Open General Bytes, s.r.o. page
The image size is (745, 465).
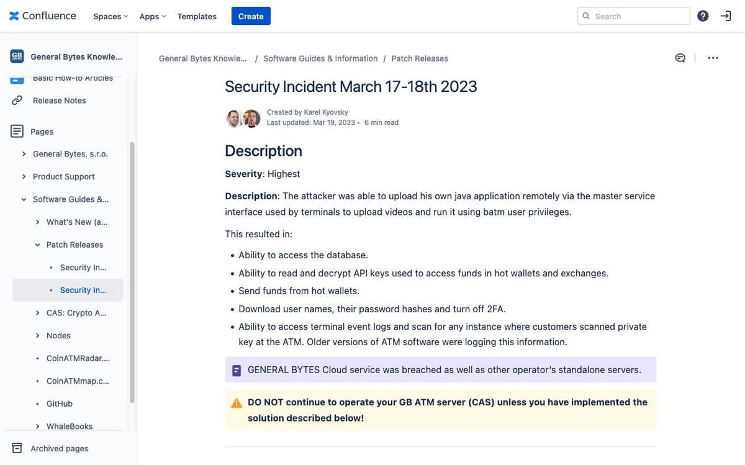(x=70, y=154)
